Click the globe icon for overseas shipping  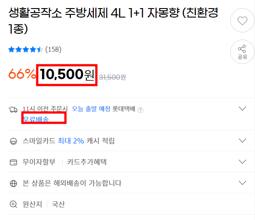13,183
